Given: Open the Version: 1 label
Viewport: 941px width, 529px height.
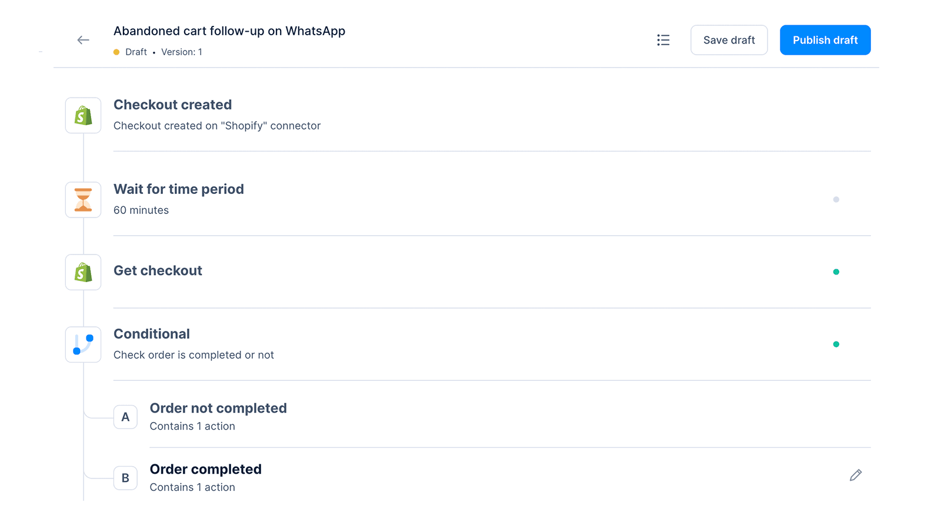Looking at the screenshot, I should tap(182, 52).
